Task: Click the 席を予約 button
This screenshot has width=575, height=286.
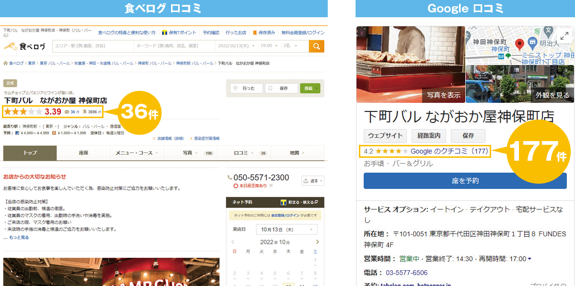Action: 465,181
